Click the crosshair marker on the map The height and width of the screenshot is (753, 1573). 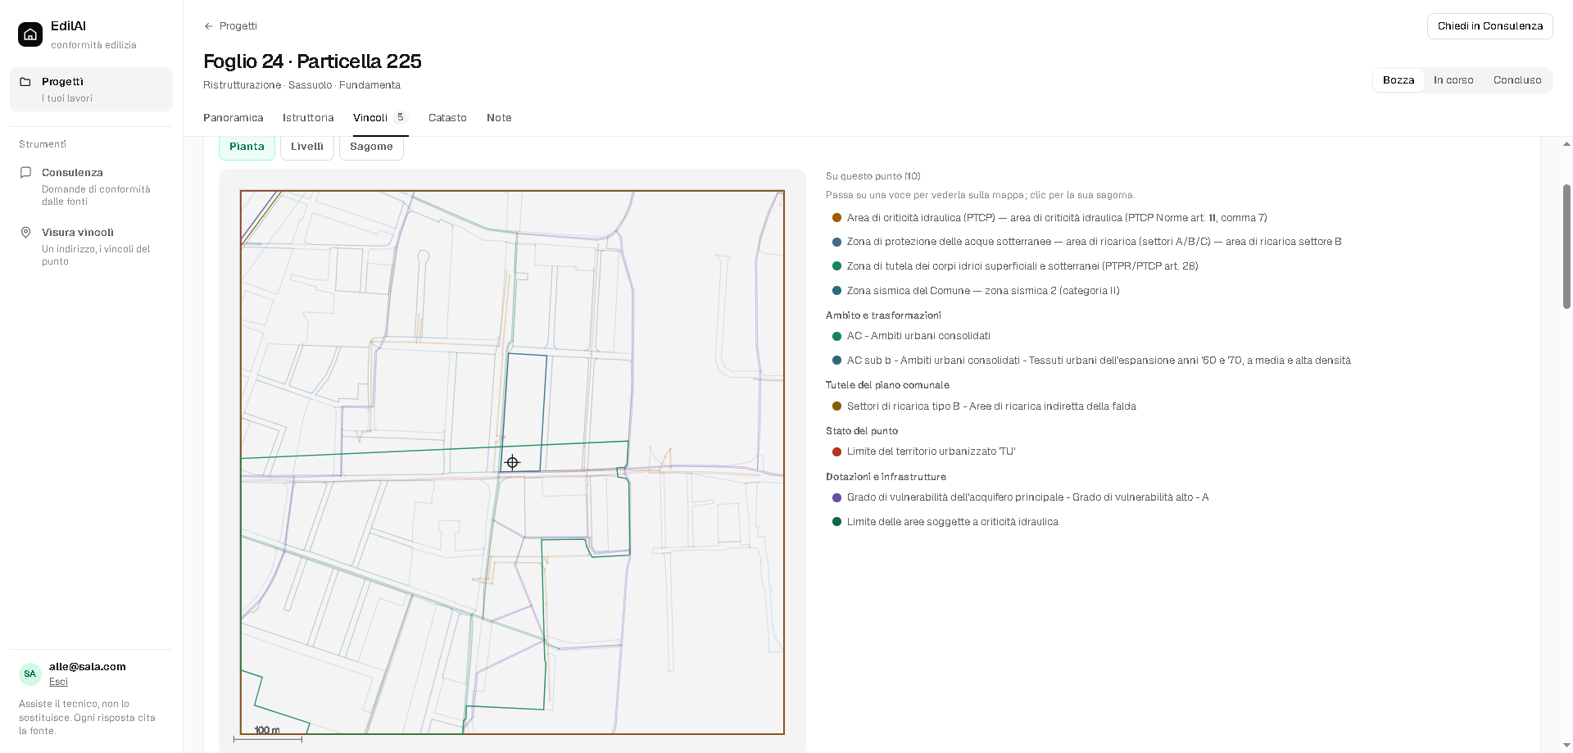pyautogui.click(x=512, y=462)
